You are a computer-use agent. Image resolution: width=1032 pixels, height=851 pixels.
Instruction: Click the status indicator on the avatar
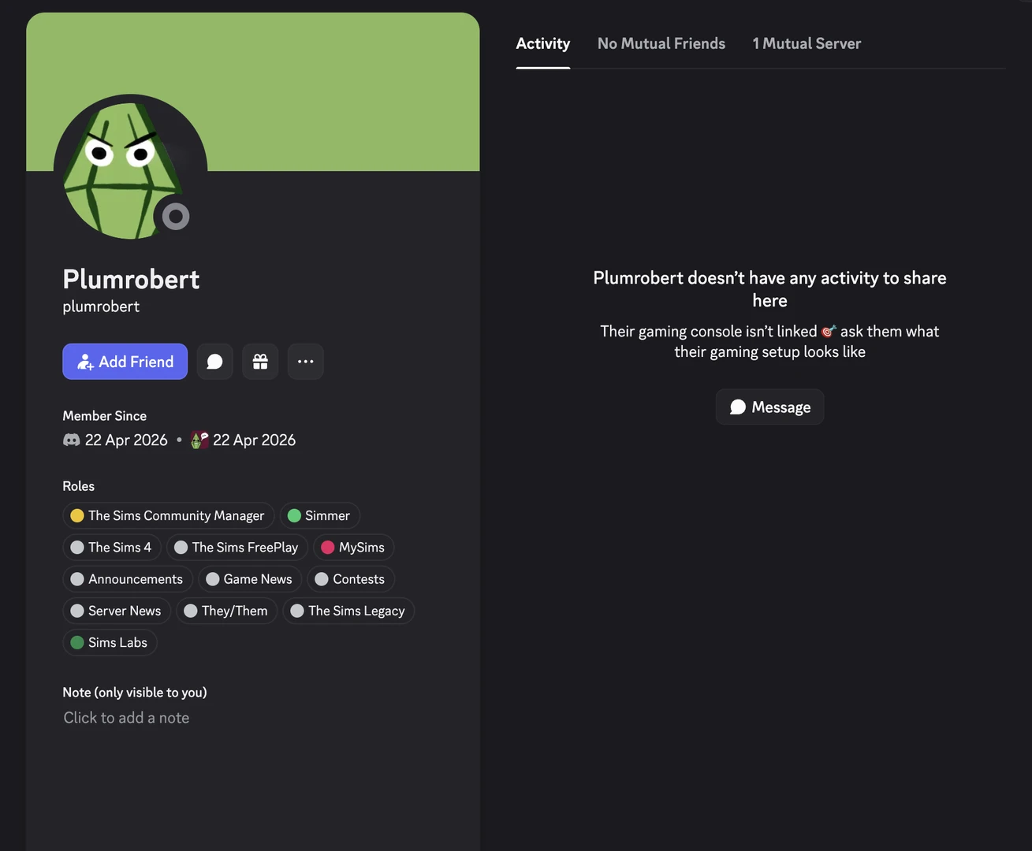pyautogui.click(x=175, y=216)
